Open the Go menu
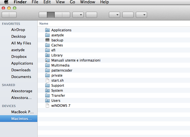The height and width of the screenshot is (137, 190). (72, 2)
